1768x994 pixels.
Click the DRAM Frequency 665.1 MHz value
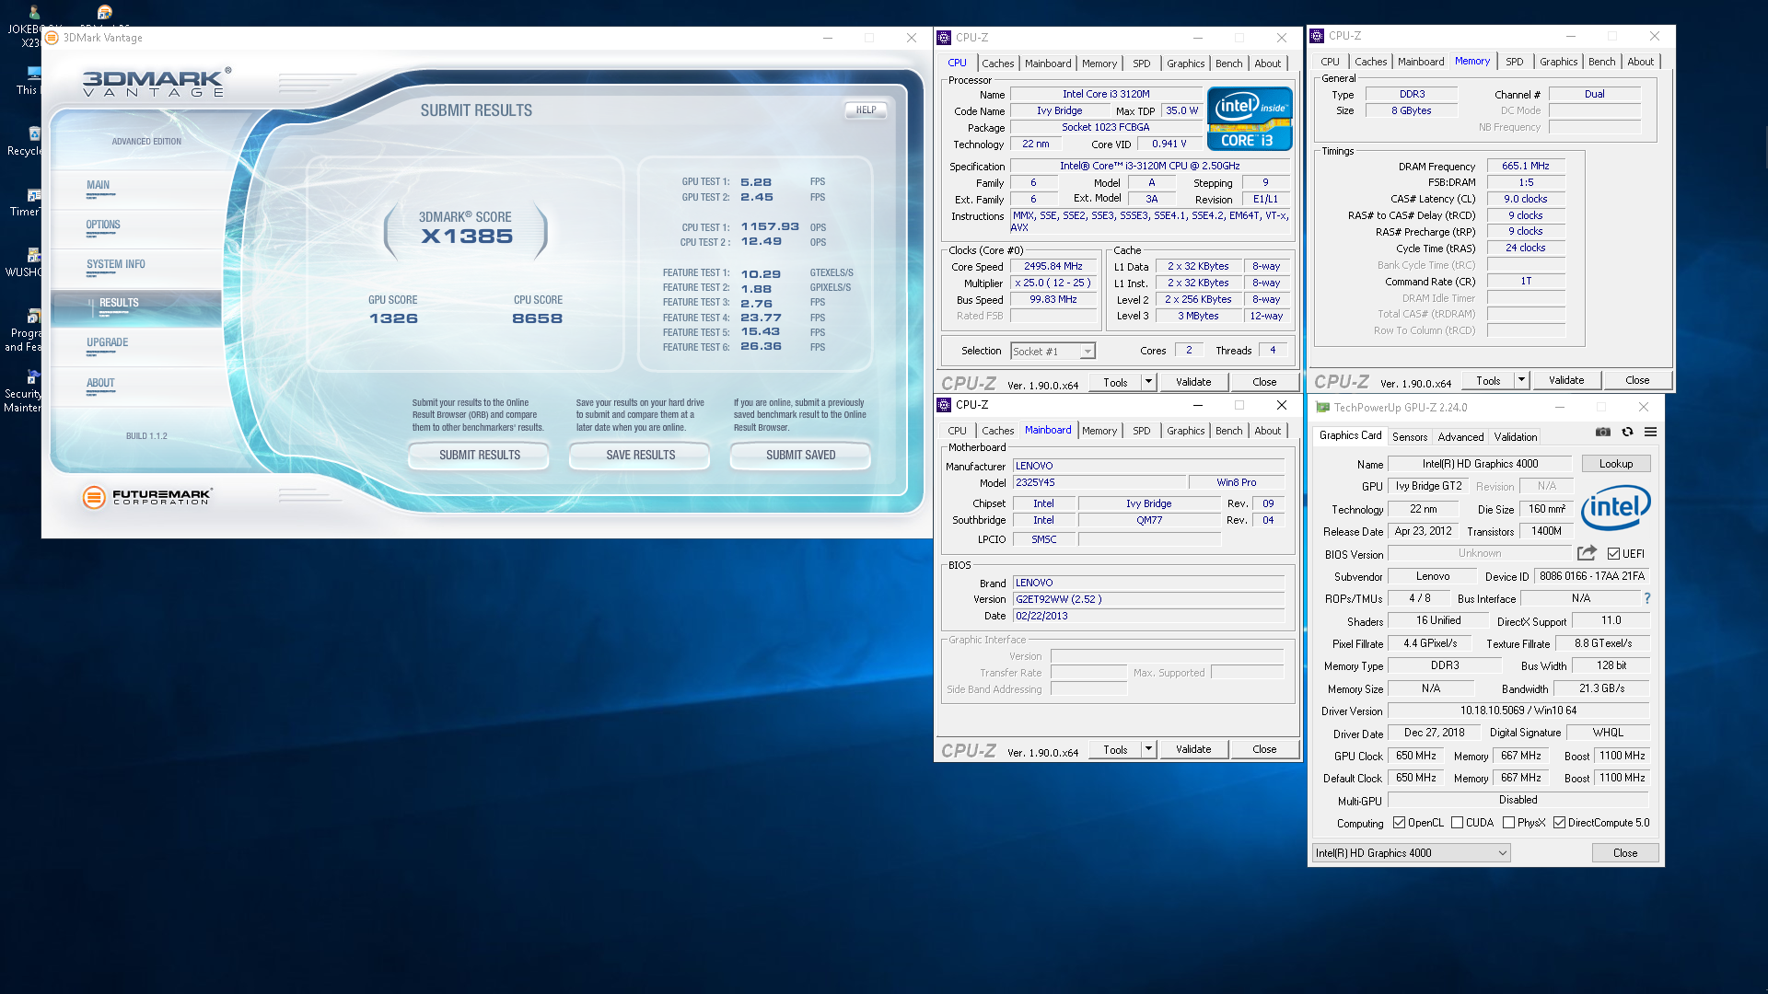pyautogui.click(x=1525, y=167)
